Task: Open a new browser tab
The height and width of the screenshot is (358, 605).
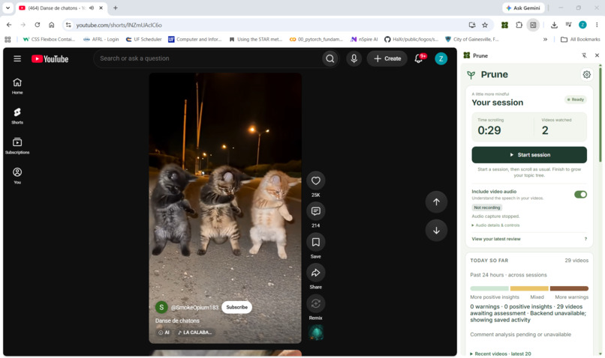Action: point(116,7)
